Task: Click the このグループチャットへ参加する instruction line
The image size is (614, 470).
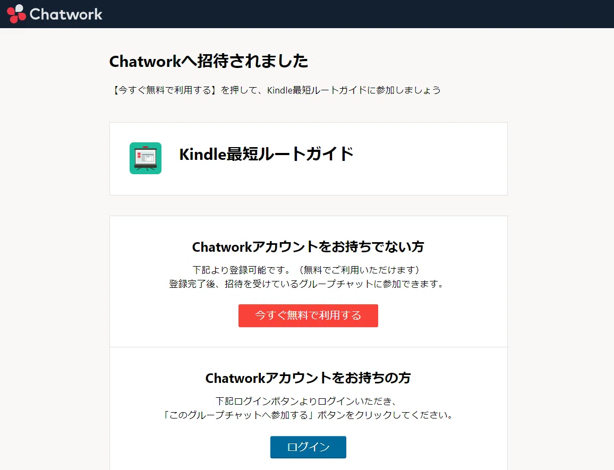Action: (x=308, y=415)
